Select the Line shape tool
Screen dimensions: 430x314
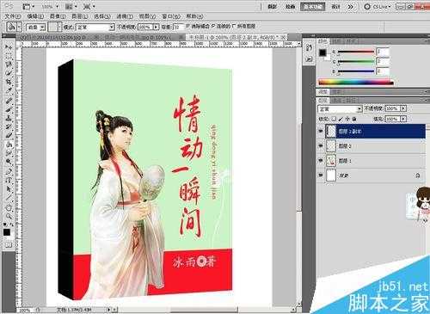point(9,198)
